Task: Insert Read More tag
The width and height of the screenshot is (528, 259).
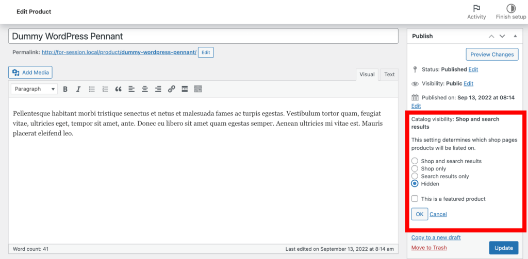Action: click(185, 89)
